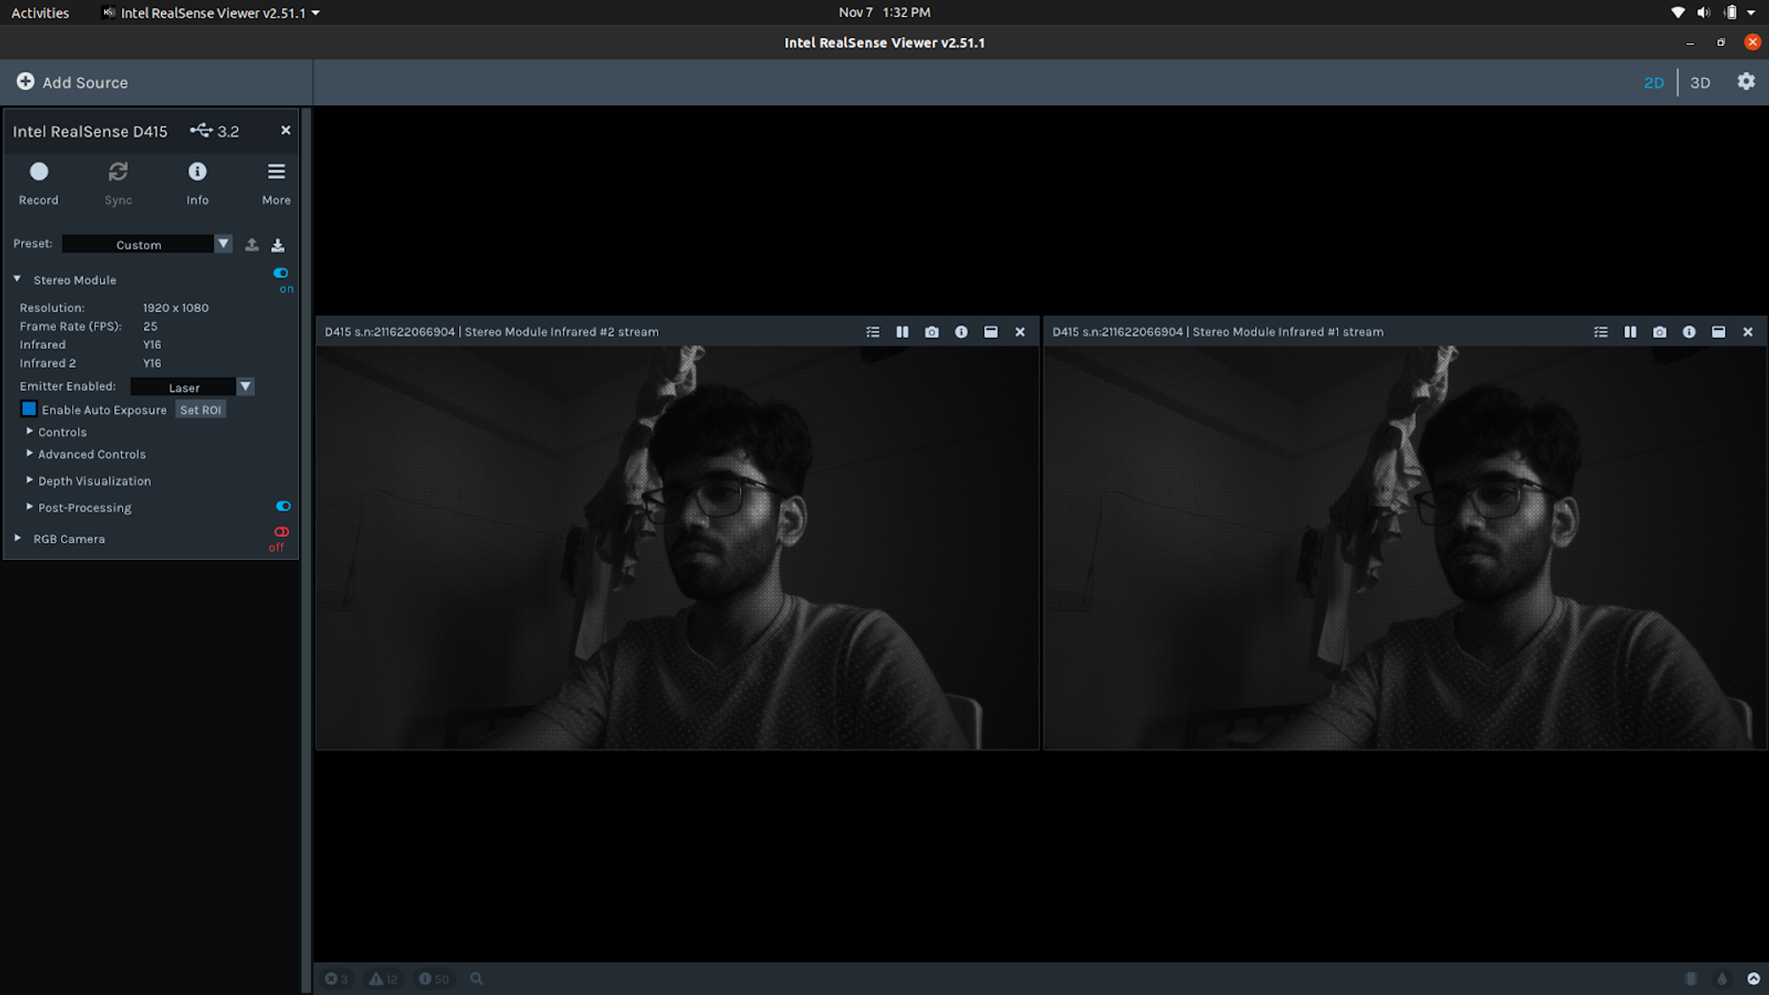Click Add Source button
The height and width of the screenshot is (995, 1769).
[72, 82]
